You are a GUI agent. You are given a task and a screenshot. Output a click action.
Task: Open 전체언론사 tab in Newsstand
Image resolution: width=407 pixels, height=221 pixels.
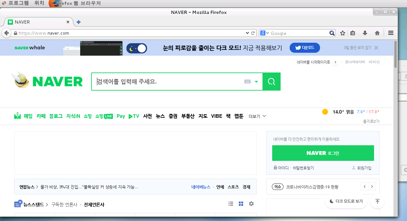point(94,204)
